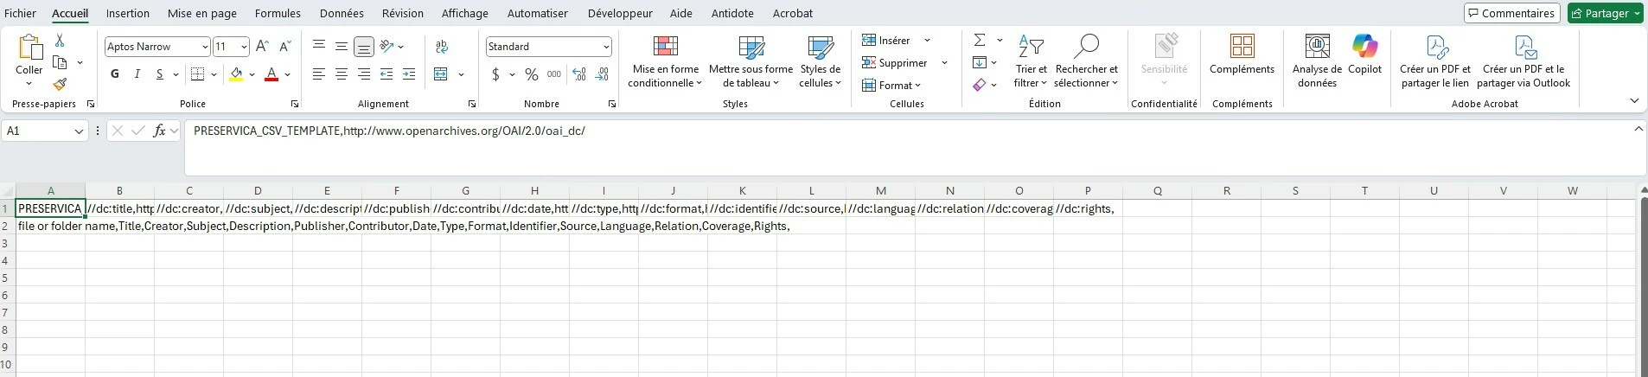The height and width of the screenshot is (377, 1648).
Task: Click the wrap text icon
Action: coord(442,47)
